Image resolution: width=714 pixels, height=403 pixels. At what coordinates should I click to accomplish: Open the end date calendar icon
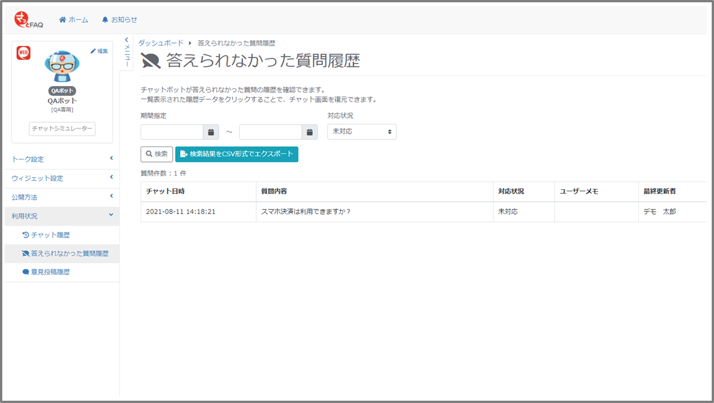(x=309, y=132)
